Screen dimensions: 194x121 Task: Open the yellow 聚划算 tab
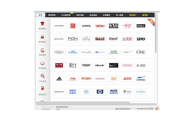point(145,15)
